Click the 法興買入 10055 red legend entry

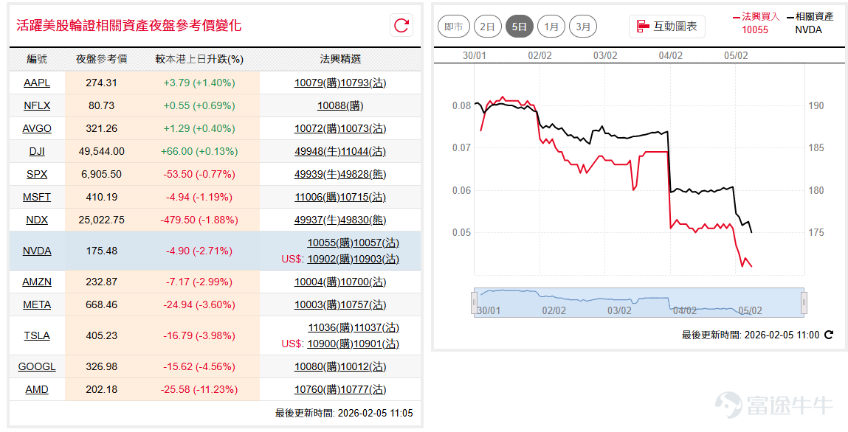click(x=756, y=23)
